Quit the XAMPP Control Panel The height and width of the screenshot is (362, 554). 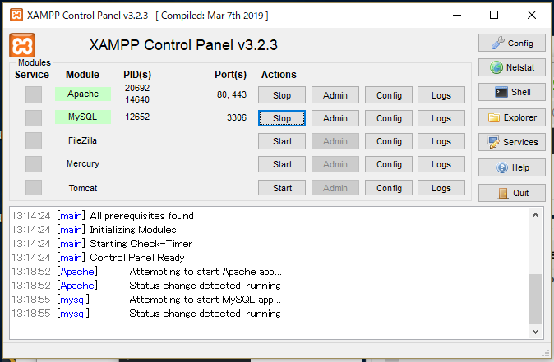click(x=511, y=193)
